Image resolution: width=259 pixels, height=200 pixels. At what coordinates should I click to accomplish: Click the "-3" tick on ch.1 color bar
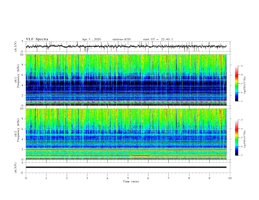coord(241,66)
